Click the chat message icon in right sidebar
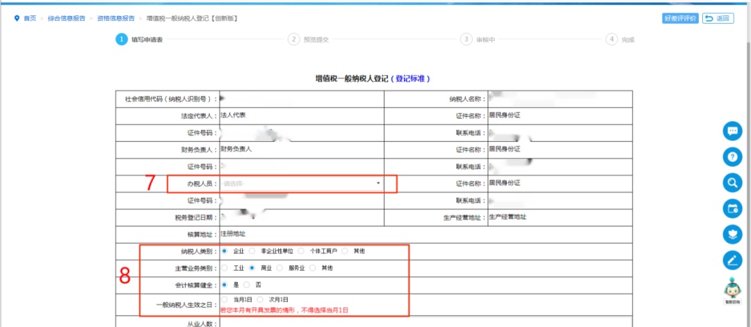Viewport: 751px width, 327px height. pos(732,131)
